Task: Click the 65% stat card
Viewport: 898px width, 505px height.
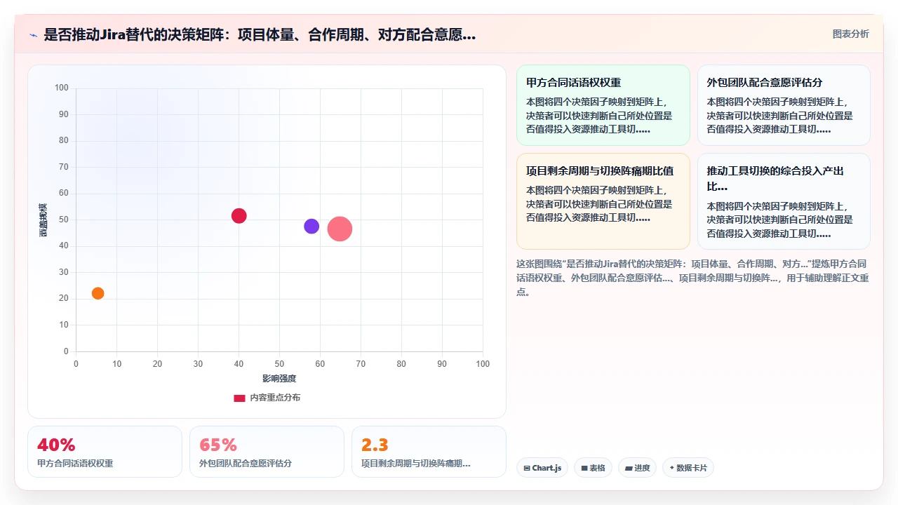Action: coord(267,452)
